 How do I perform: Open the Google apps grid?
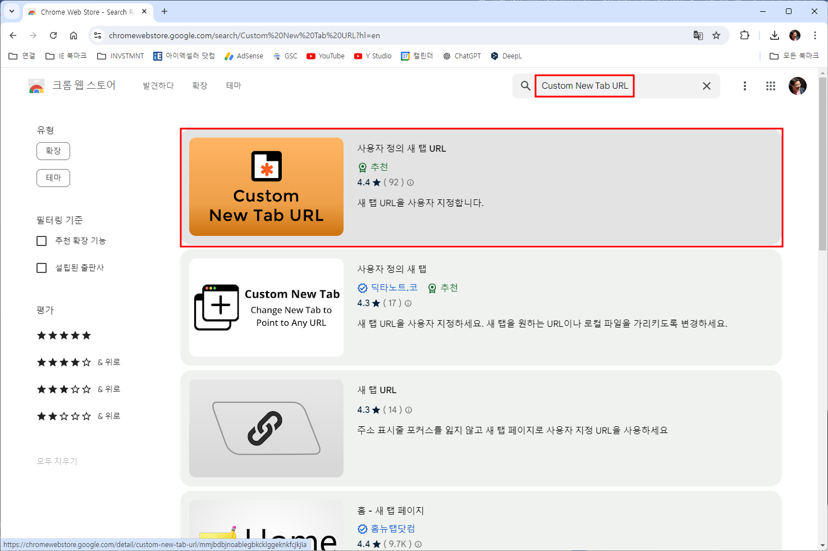coord(771,86)
